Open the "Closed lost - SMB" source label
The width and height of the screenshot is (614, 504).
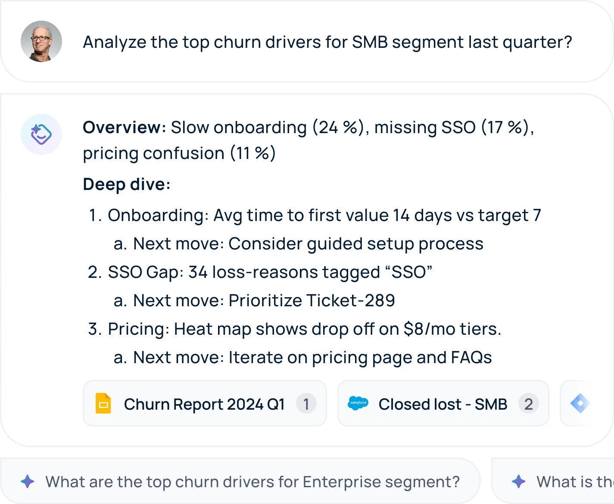(x=443, y=404)
